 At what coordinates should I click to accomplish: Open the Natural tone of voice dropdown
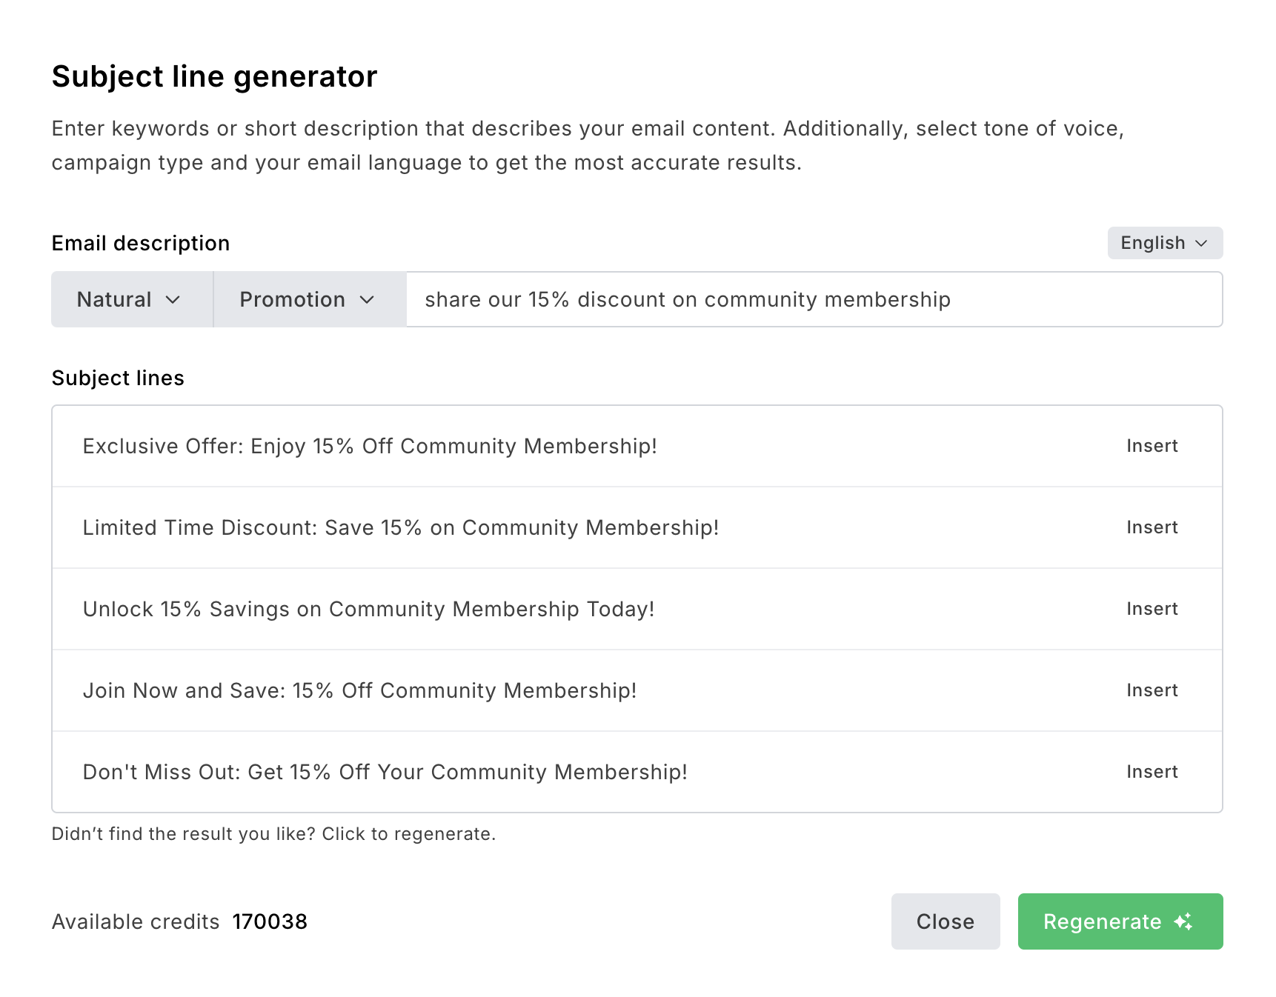[132, 299]
